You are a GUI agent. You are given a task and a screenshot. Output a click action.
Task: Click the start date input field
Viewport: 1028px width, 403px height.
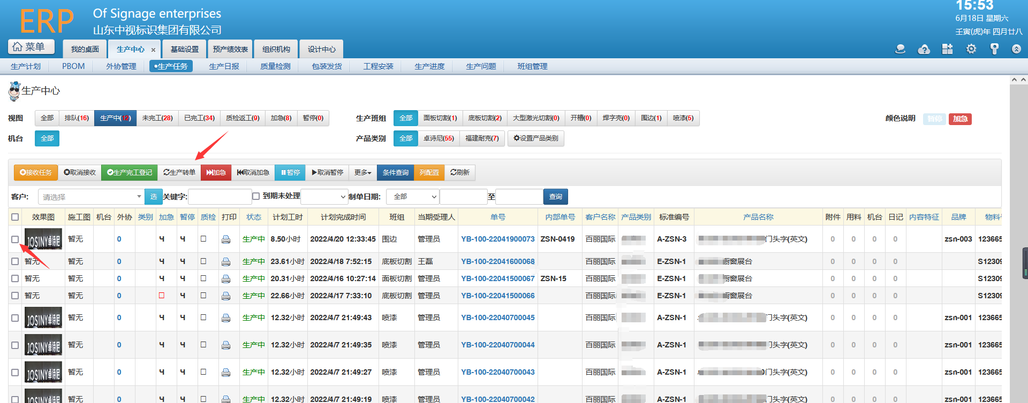pos(463,197)
